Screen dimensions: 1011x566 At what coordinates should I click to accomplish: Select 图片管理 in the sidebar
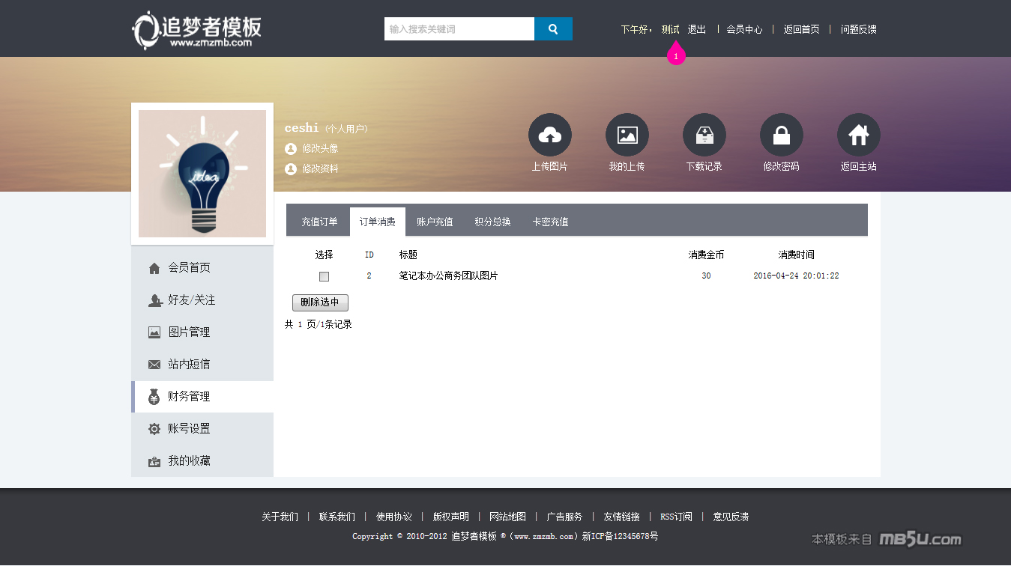click(x=189, y=332)
